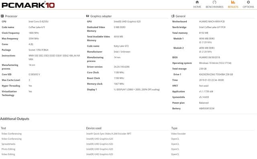
Task: Select the Processor section heading
Action: (11, 16)
